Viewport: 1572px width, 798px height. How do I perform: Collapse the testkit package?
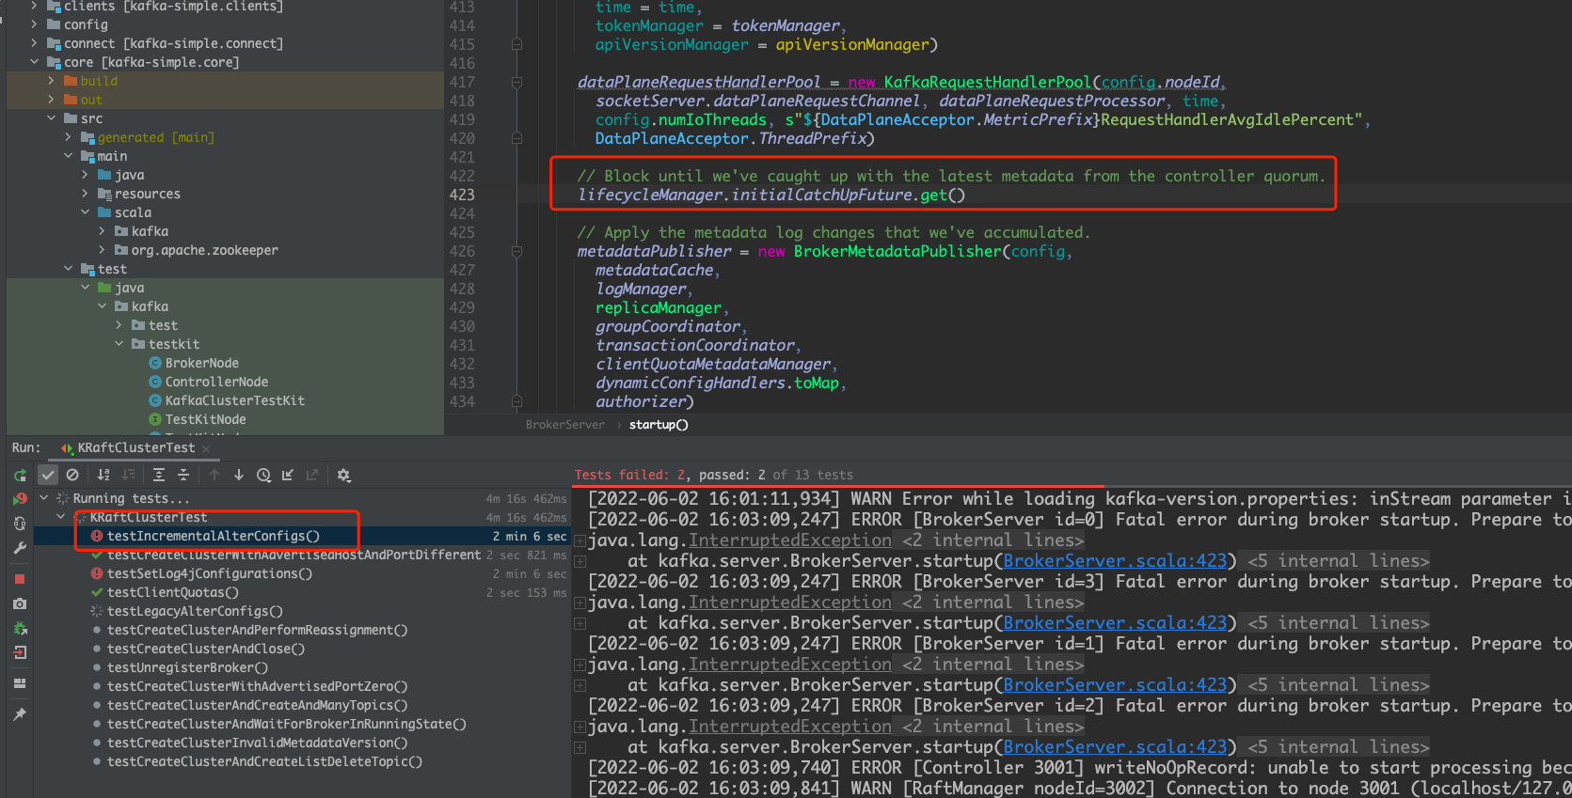point(119,344)
